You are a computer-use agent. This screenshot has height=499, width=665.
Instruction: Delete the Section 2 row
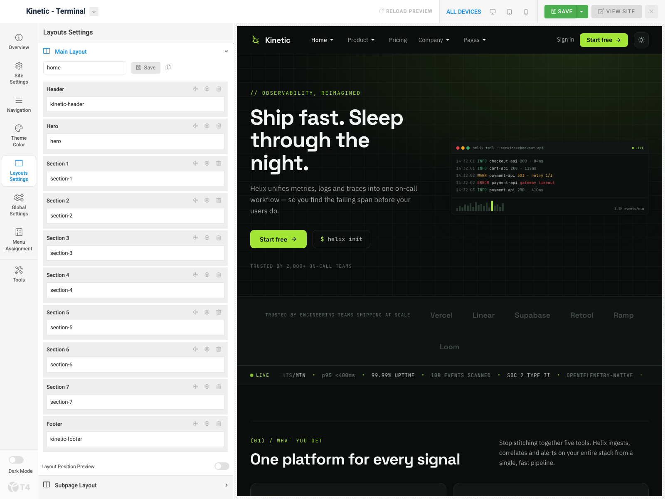(219, 200)
